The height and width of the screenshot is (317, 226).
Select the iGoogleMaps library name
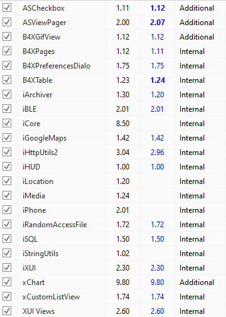coord(45,138)
